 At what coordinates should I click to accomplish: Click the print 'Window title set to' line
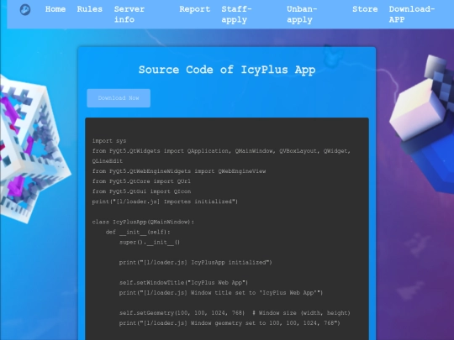(221, 293)
